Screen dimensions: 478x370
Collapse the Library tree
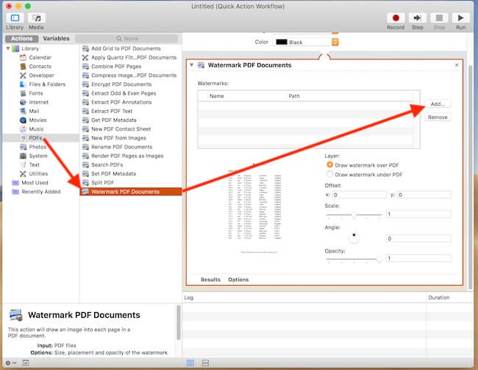click(x=8, y=48)
